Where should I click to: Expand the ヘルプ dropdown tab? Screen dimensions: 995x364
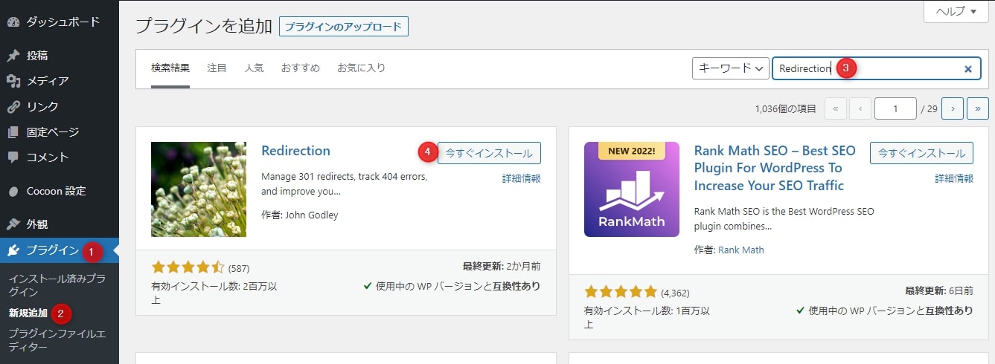[956, 11]
